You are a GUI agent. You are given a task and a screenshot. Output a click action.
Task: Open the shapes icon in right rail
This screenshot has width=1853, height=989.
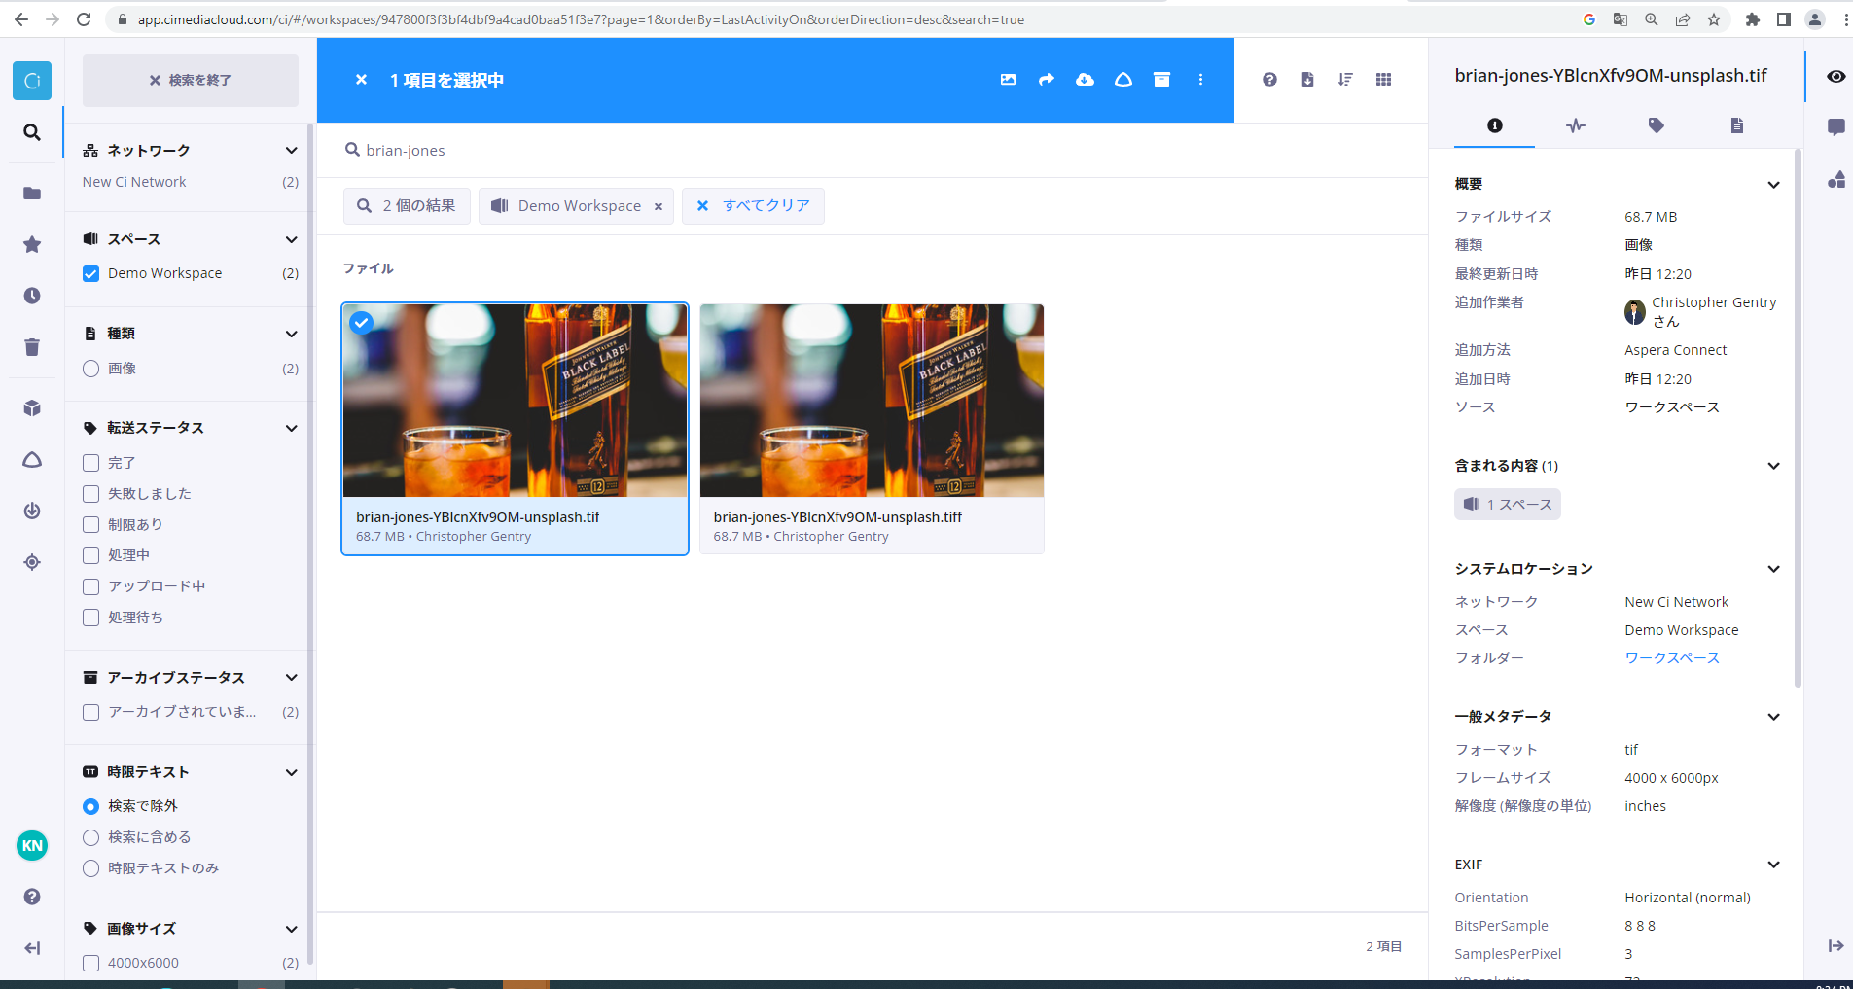coord(1835,179)
